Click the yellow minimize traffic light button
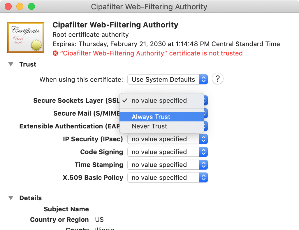This screenshot has width=299, height=230. point(20,6)
